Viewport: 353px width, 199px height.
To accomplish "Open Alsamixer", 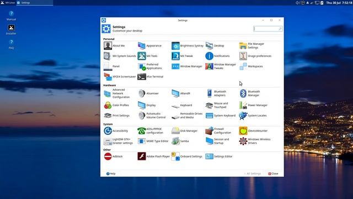I will [148, 93].
